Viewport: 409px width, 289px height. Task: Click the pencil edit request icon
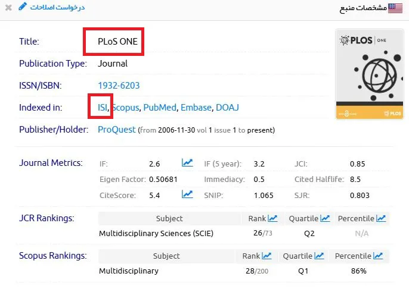click(23, 7)
